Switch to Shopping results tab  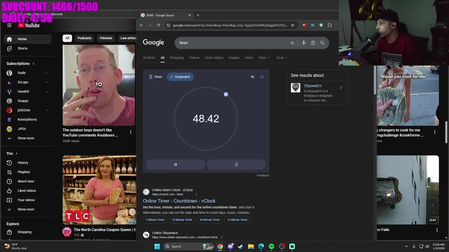pos(177,58)
